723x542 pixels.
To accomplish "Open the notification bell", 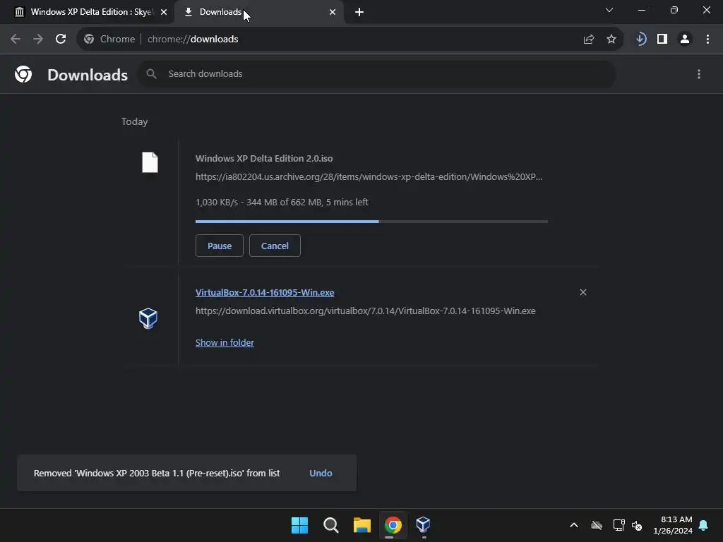I will click(x=704, y=525).
